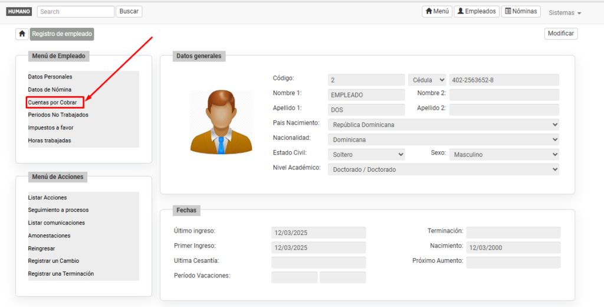Open Datos de Nómina menu item
This screenshot has width=604, height=307.
pos(50,90)
